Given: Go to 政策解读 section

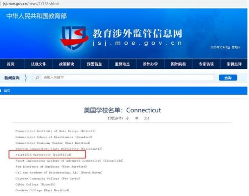Looking at the screenshot, I should pyautogui.click(x=67, y=64).
